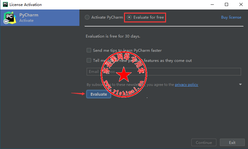The width and height of the screenshot is (248, 149).
Task: Click the Evaluate button
Action: pyautogui.click(x=99, y=94)
